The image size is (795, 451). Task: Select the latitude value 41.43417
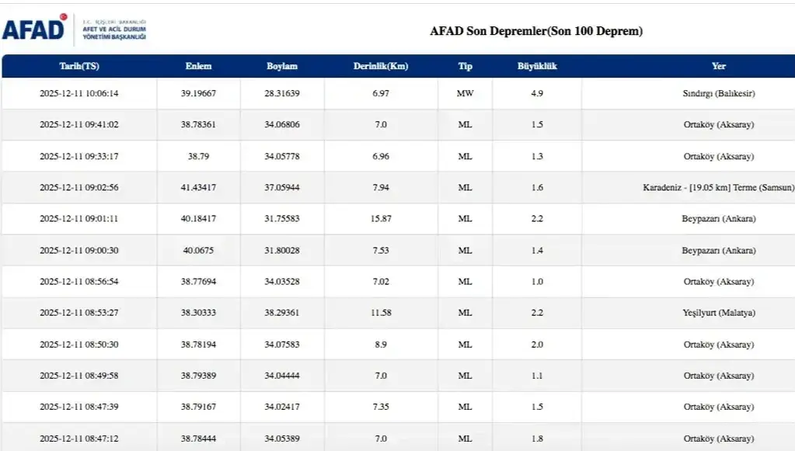pos(198,188)
